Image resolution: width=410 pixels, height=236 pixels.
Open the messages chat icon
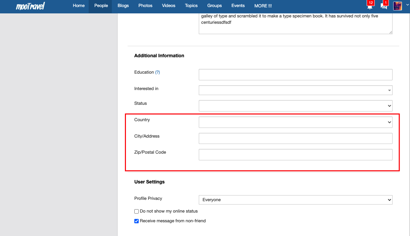point(384,6)
